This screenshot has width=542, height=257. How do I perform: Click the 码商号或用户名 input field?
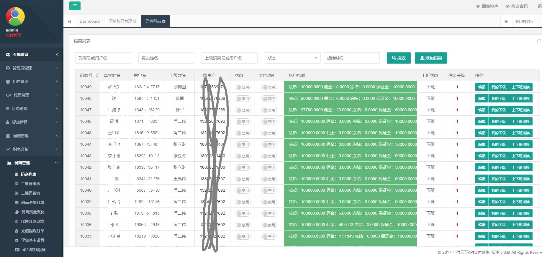click(x=103, y=58)
